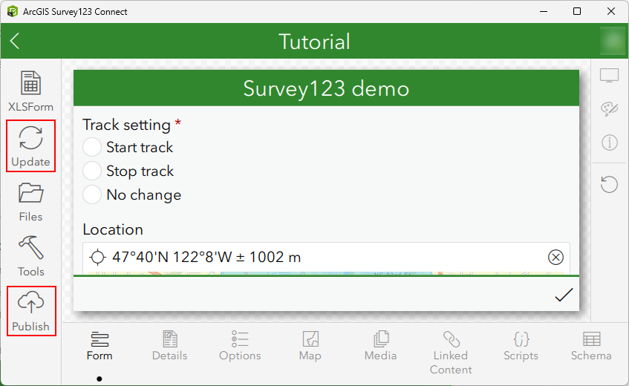This screenshot has height=386, width=629.
Task: Select the Stop track radio button
Action: [x=92, y=171]
